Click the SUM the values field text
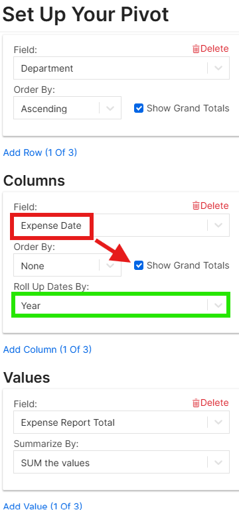 pos(55,463)
